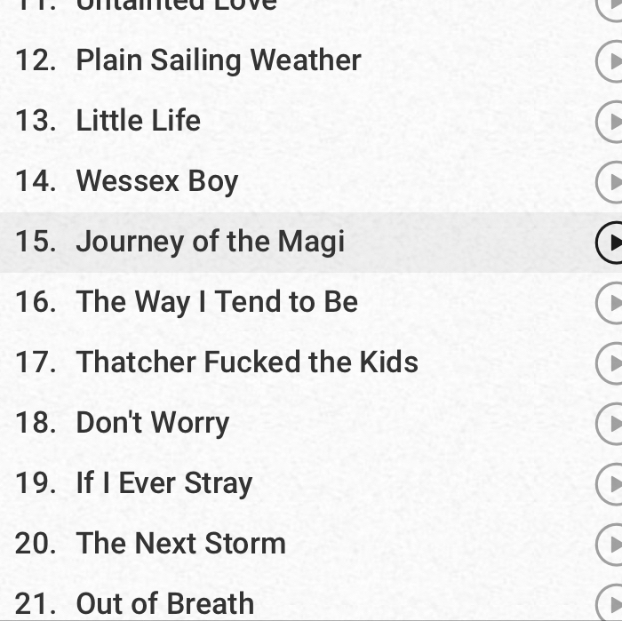Click play icon beside Little Life

click(x=610, y=122)
